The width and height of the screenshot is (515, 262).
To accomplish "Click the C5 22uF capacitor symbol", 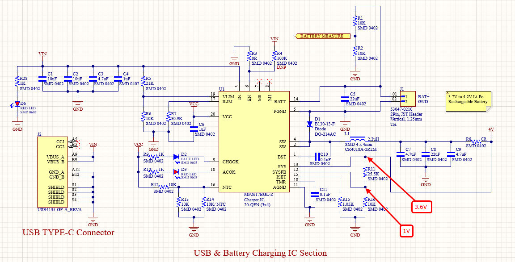I will click(x=345, y=99).
